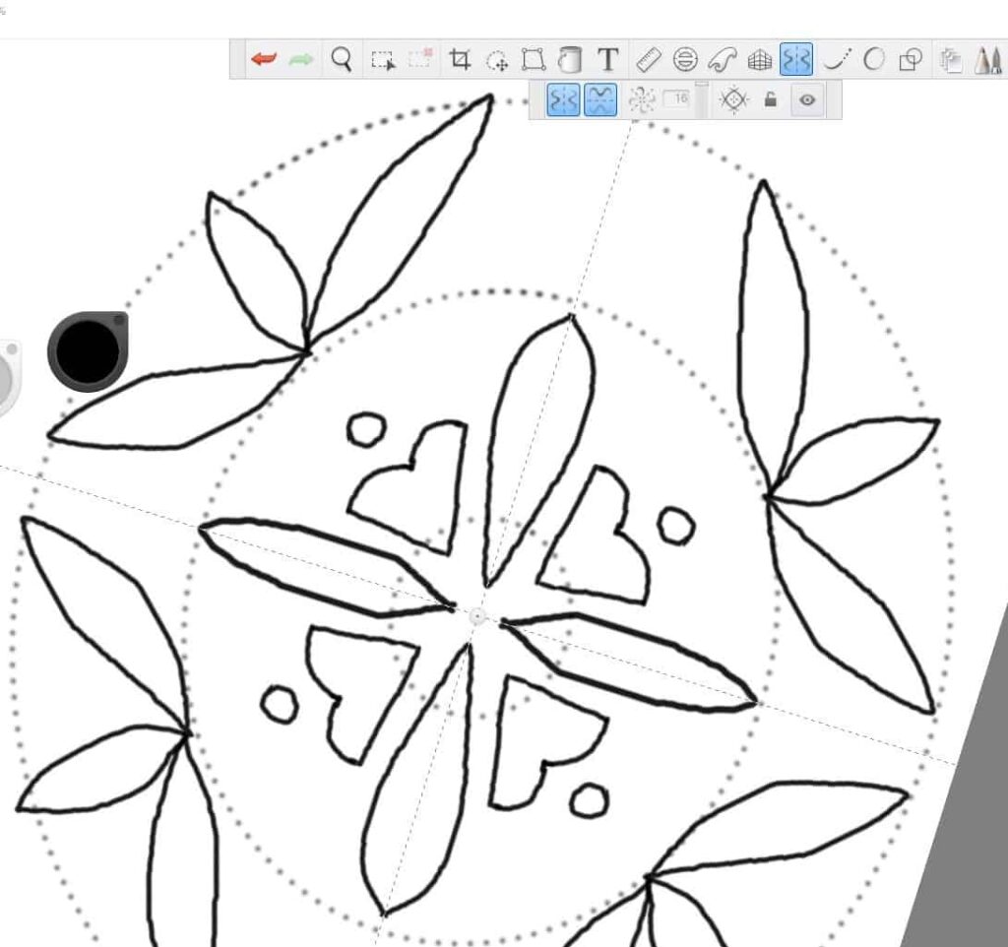Enable Radial symmetry

[642, 100]
